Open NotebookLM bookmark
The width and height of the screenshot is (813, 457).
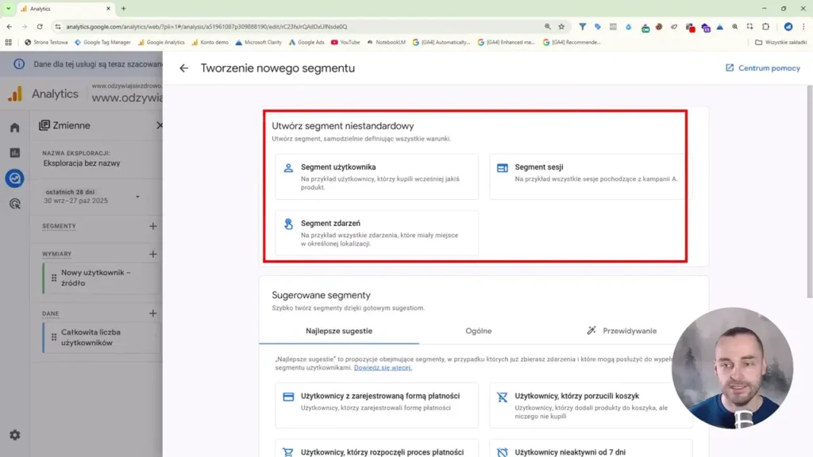(x=387, y=43)
